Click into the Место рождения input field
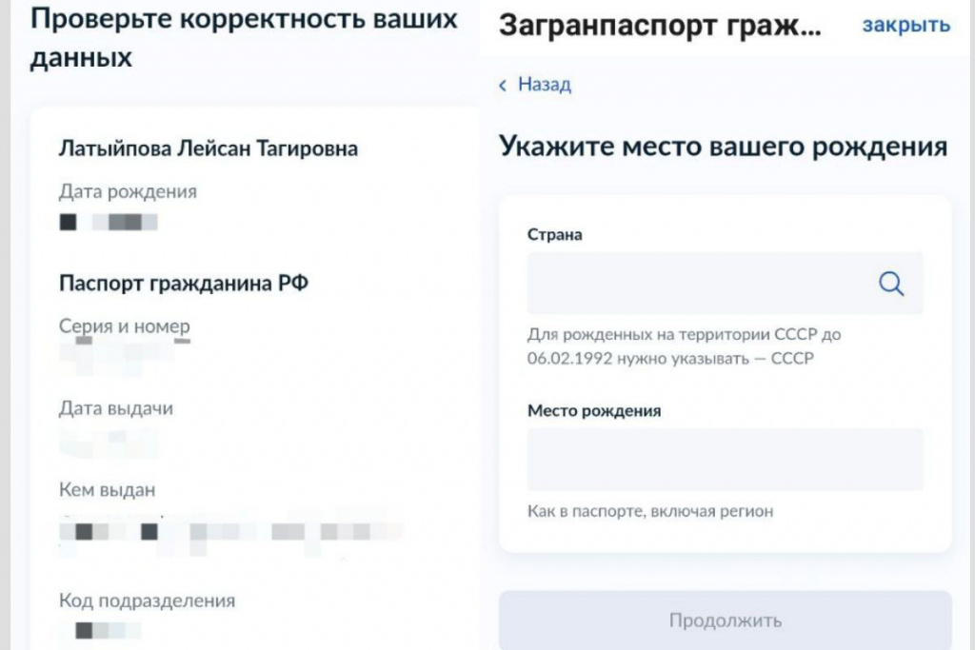This screenshot has height=650, width=975. pos(725,460)
